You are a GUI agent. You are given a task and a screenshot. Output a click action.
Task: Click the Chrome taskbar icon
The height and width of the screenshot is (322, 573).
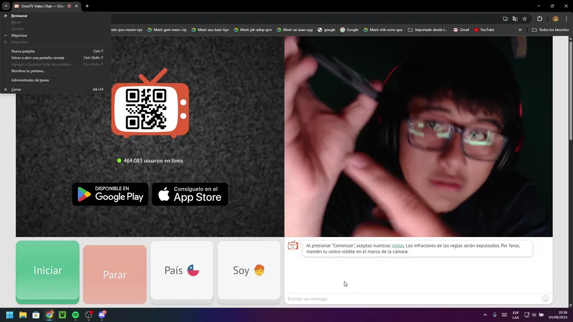click(x=49, y=315)
